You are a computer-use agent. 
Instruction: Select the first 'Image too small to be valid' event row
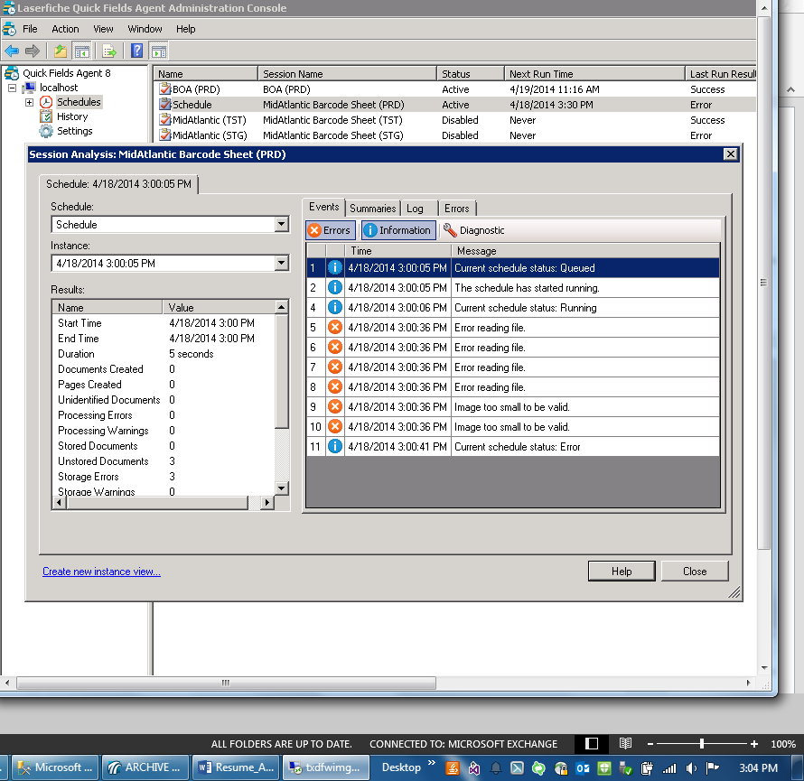511,407
